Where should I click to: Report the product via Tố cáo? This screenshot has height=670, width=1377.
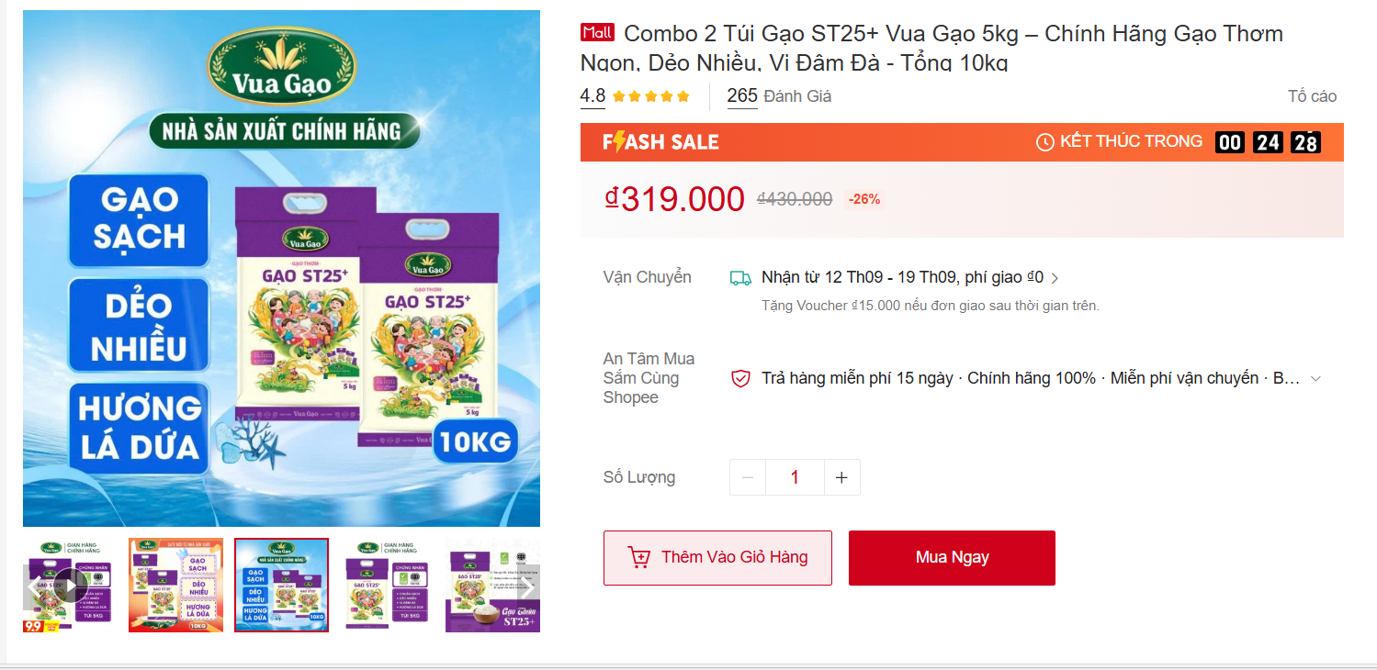coord(1313,95)
